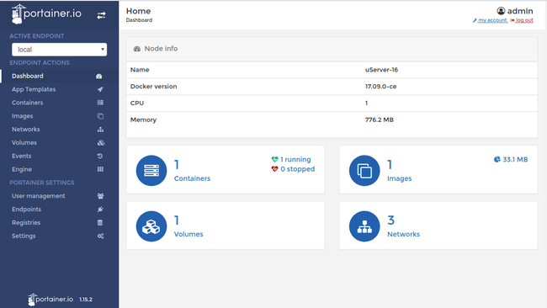The height and width of the screenshot is (308, 547).
Task: Click the Networks count 3
Action: (x=390, y=220)
